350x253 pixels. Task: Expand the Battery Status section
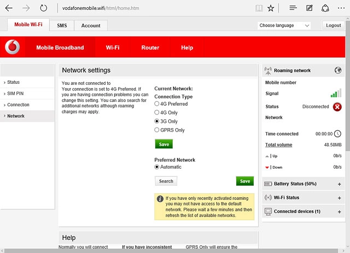tap(339, 184)
